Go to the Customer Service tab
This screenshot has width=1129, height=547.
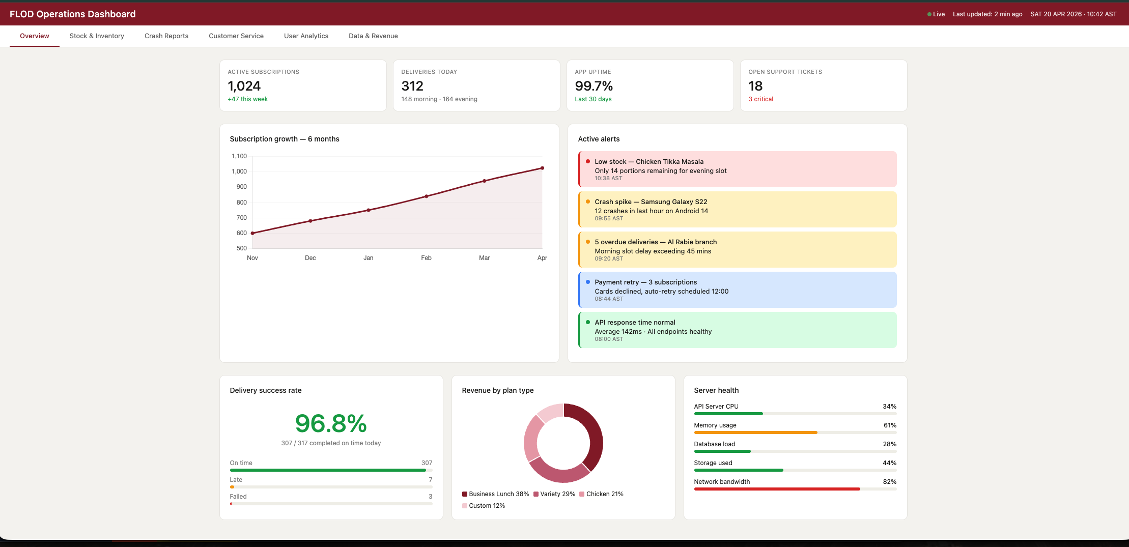[236, 36]
